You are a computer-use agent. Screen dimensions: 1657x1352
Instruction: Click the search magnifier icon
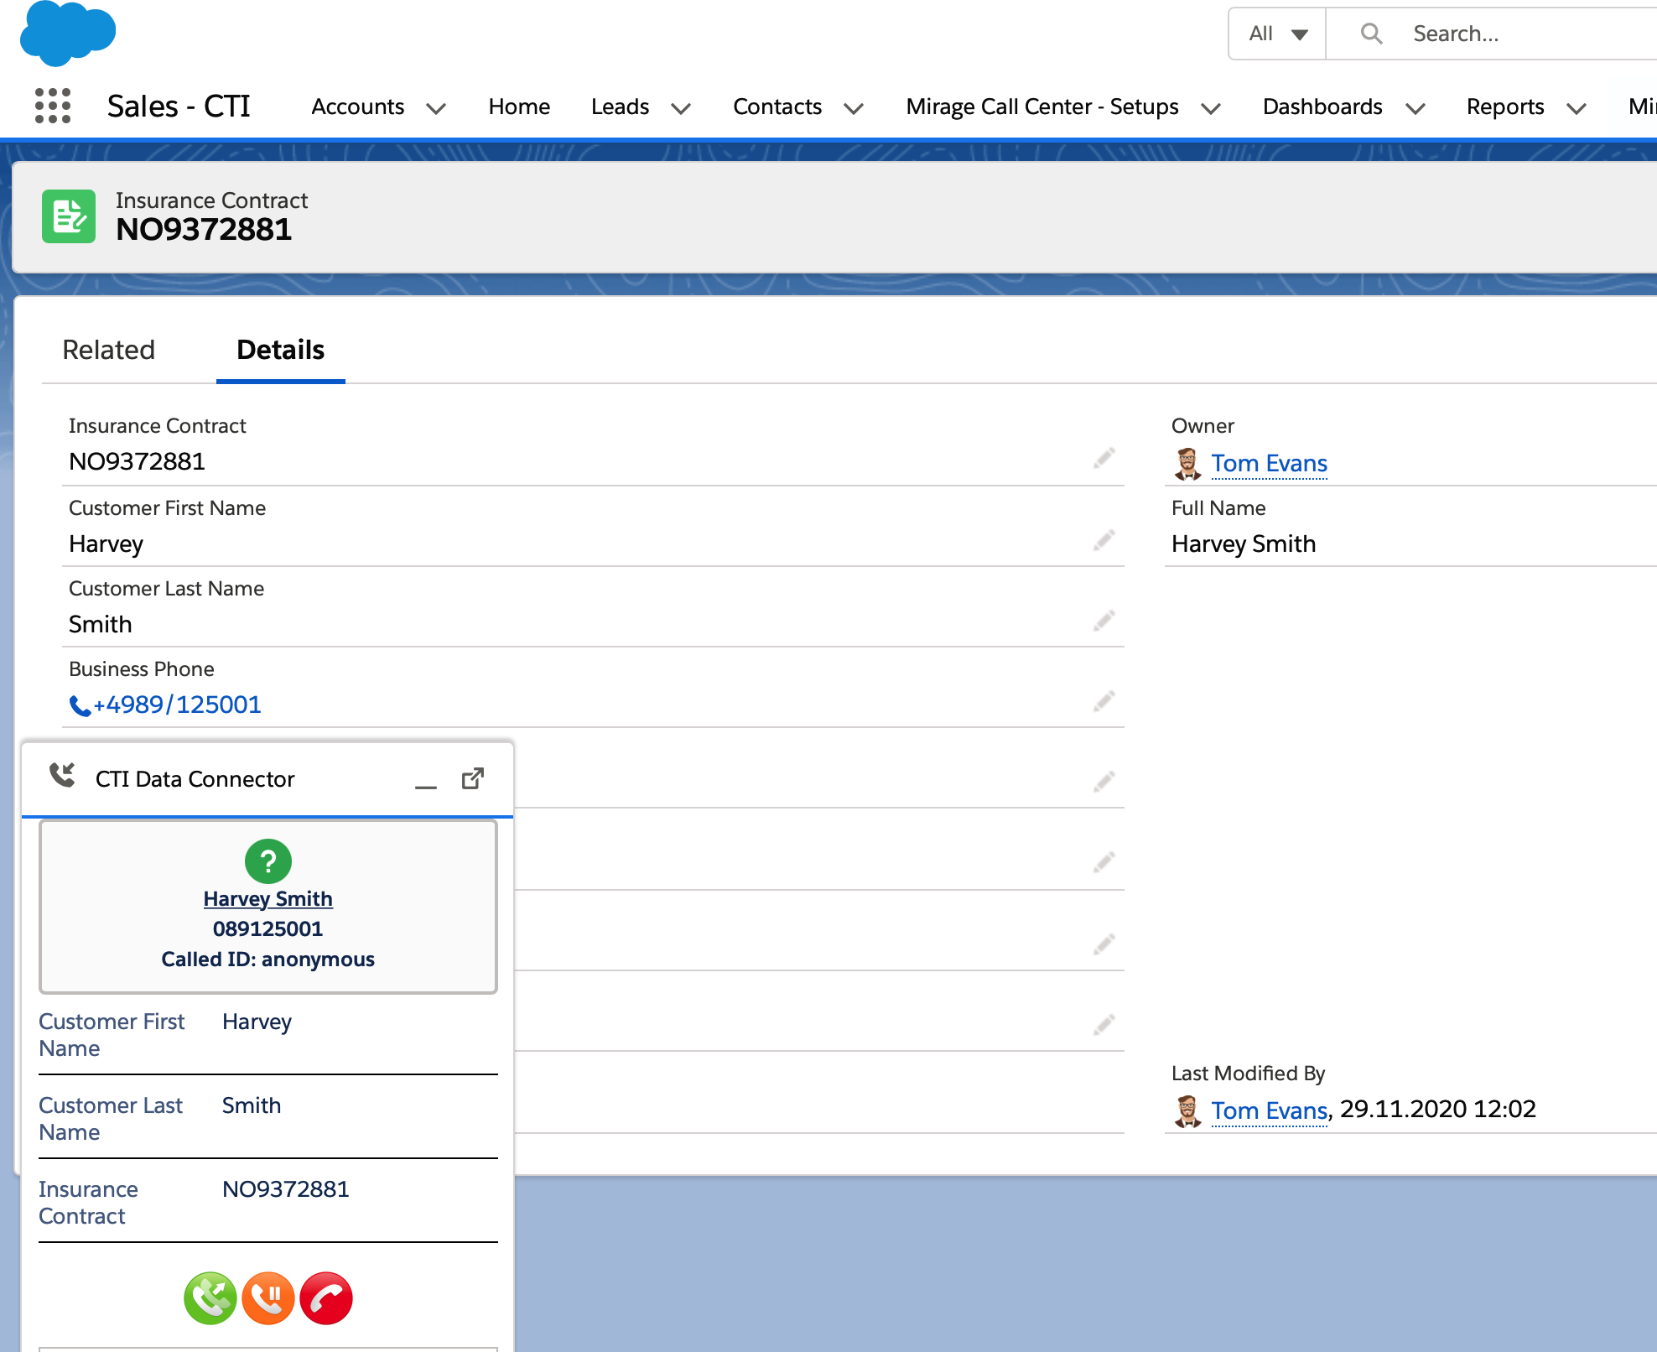(1371, 34)
